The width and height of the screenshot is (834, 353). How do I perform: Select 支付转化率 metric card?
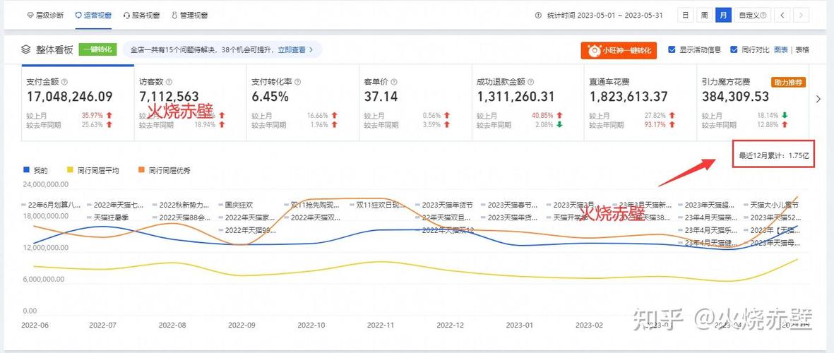point(303,103)
